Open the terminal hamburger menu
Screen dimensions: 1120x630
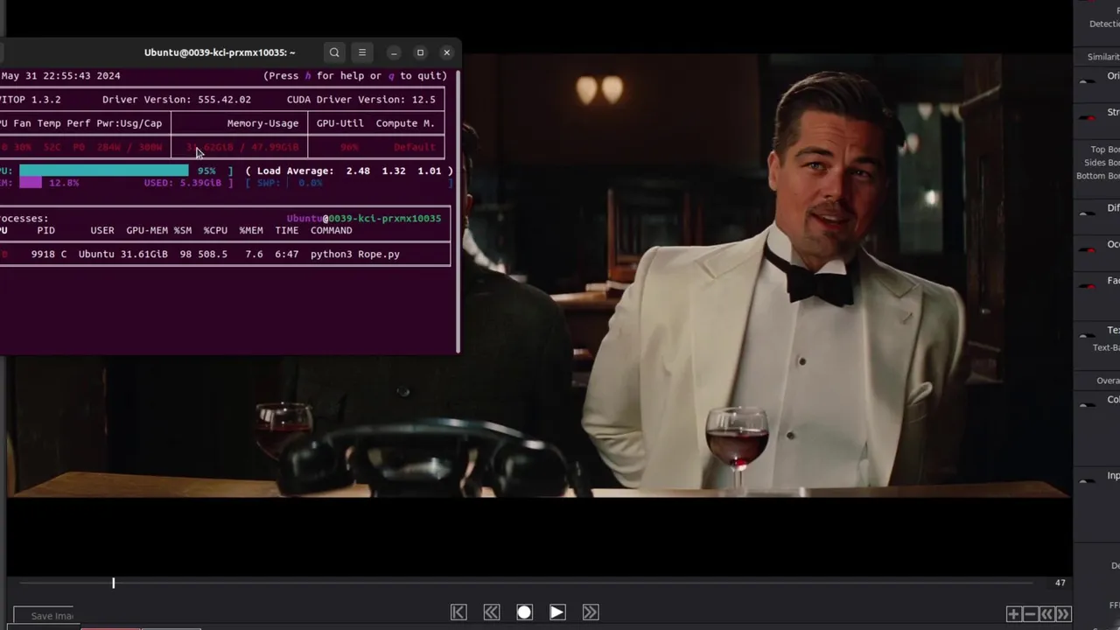tap(362, 52)
